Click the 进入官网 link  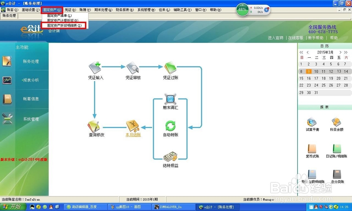click(276, 38)
